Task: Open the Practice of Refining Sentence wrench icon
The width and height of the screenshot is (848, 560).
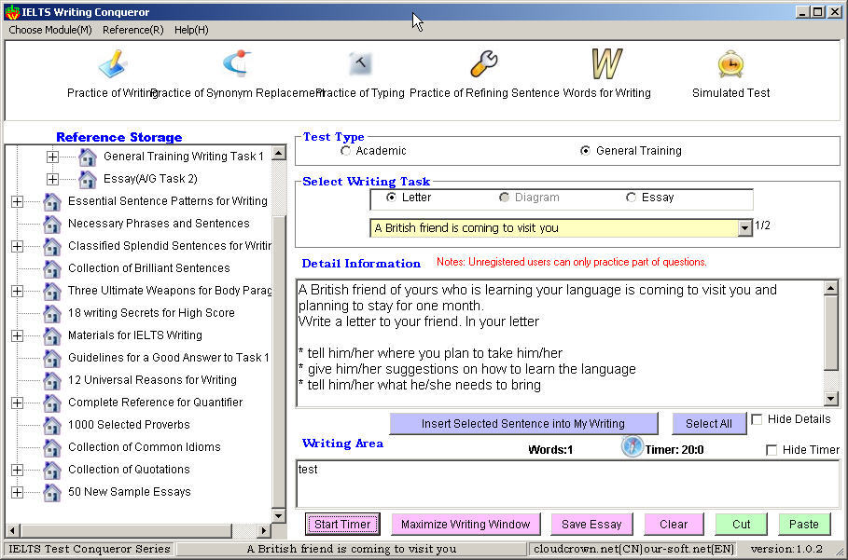Action: click(x=483, y=63)
